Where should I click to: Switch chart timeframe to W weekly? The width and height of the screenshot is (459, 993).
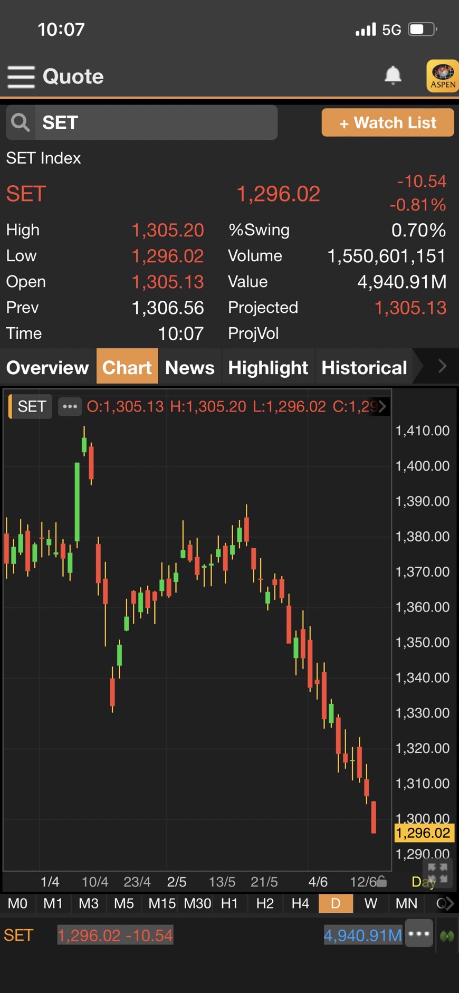[x=370, y=903]
